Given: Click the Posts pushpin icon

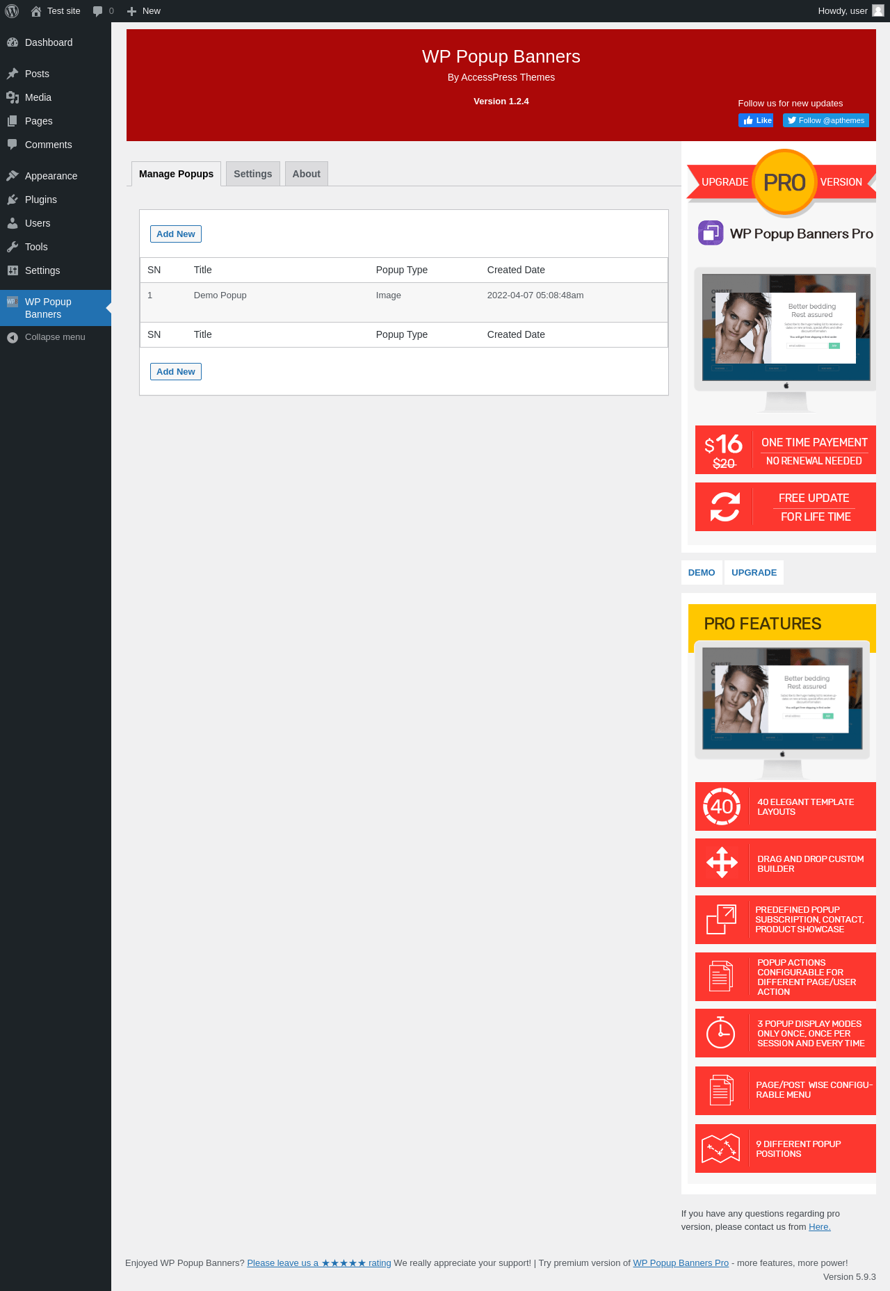Looking at the screenshot, I should point(13,74).
